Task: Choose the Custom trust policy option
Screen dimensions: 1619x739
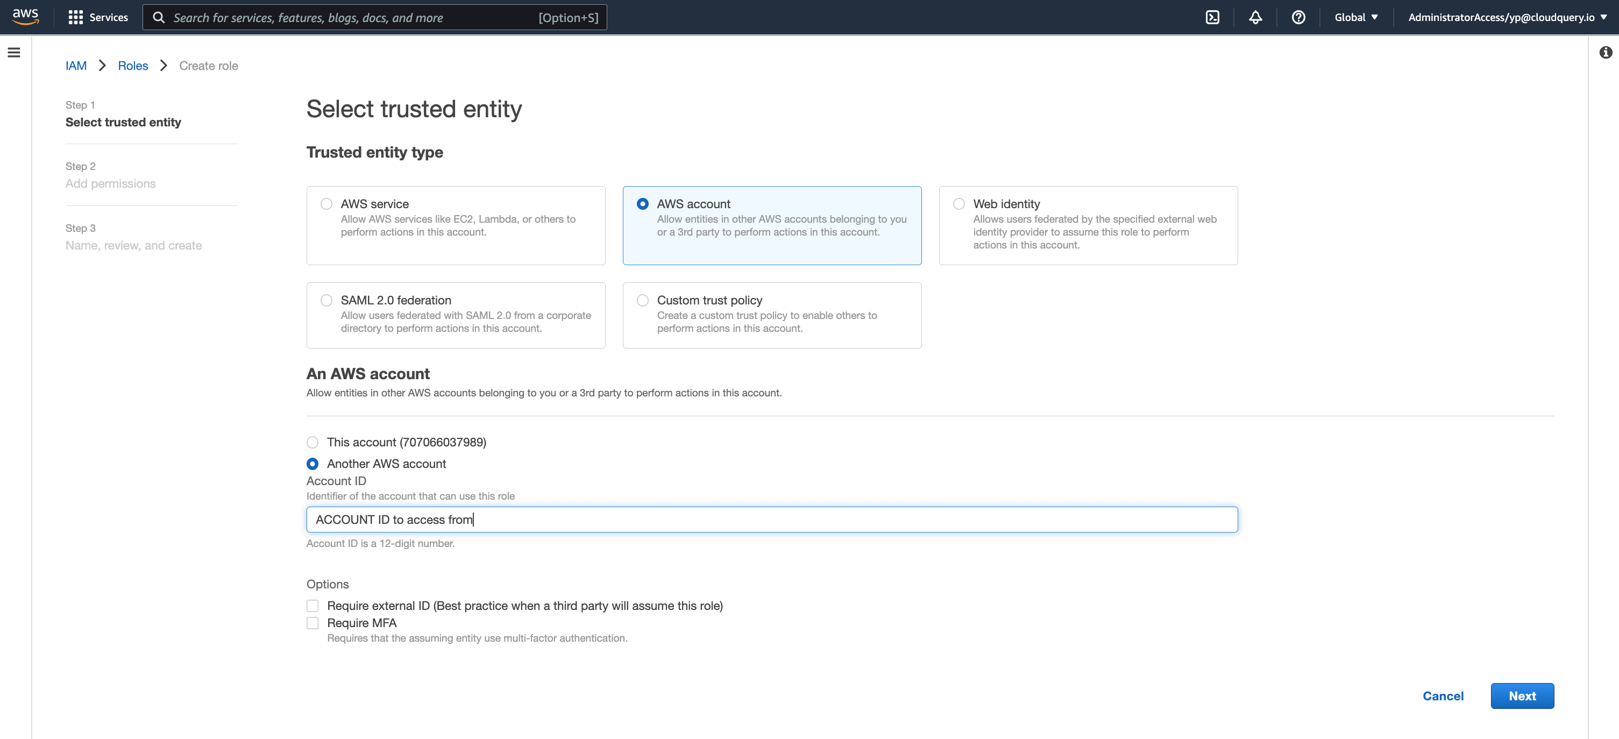Action: [x=642, y=300]
